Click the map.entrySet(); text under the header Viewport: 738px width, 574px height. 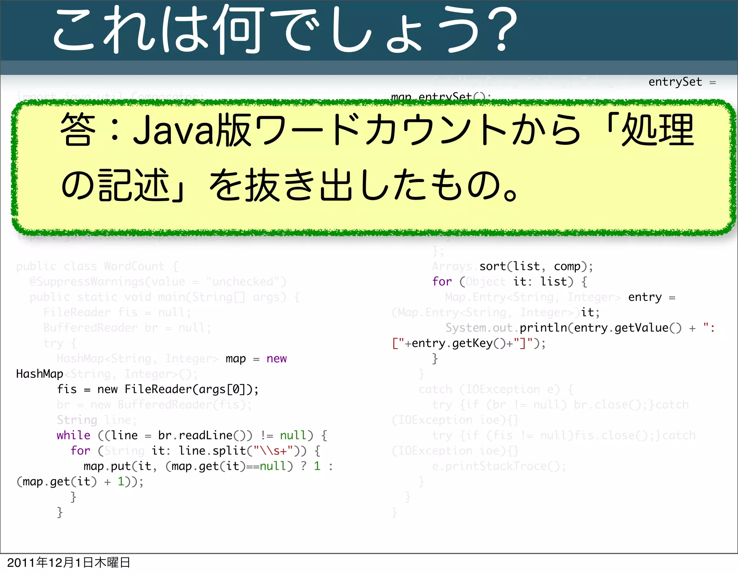441,97
